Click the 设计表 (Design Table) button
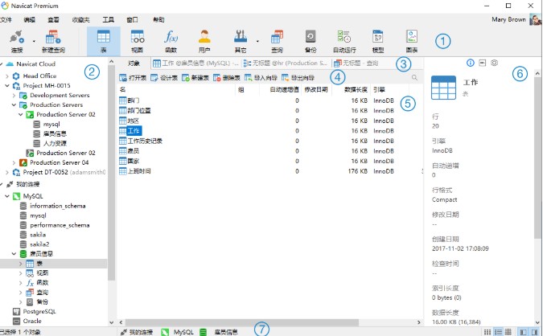The width and height of the screenshot is (543, 336). (x=165, y=77)
